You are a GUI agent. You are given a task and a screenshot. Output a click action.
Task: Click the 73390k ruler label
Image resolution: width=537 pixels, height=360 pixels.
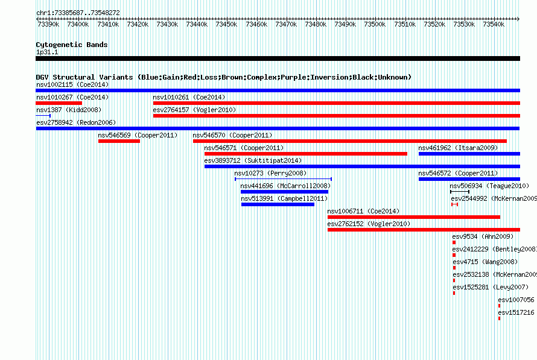coord(48,25)
